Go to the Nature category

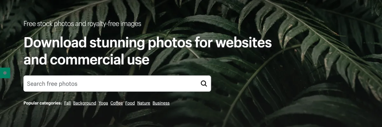pos(144,103)
